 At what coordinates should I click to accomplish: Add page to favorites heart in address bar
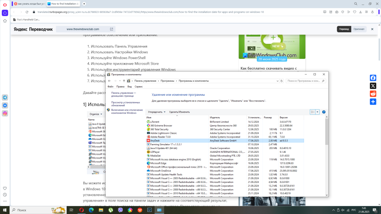point(354,12)
